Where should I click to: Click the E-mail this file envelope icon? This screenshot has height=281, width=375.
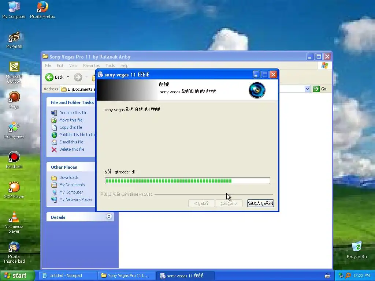pos(54,142)
